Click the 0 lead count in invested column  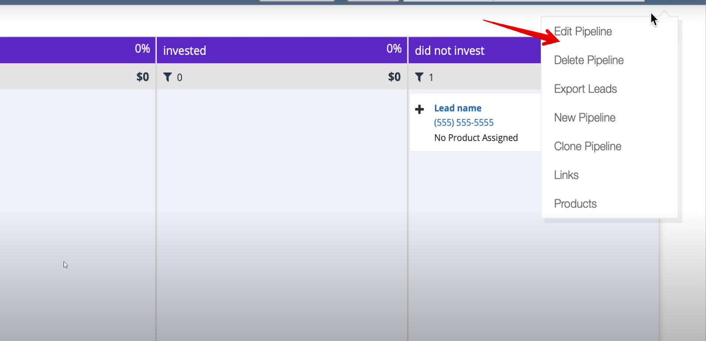pos(180,78)
